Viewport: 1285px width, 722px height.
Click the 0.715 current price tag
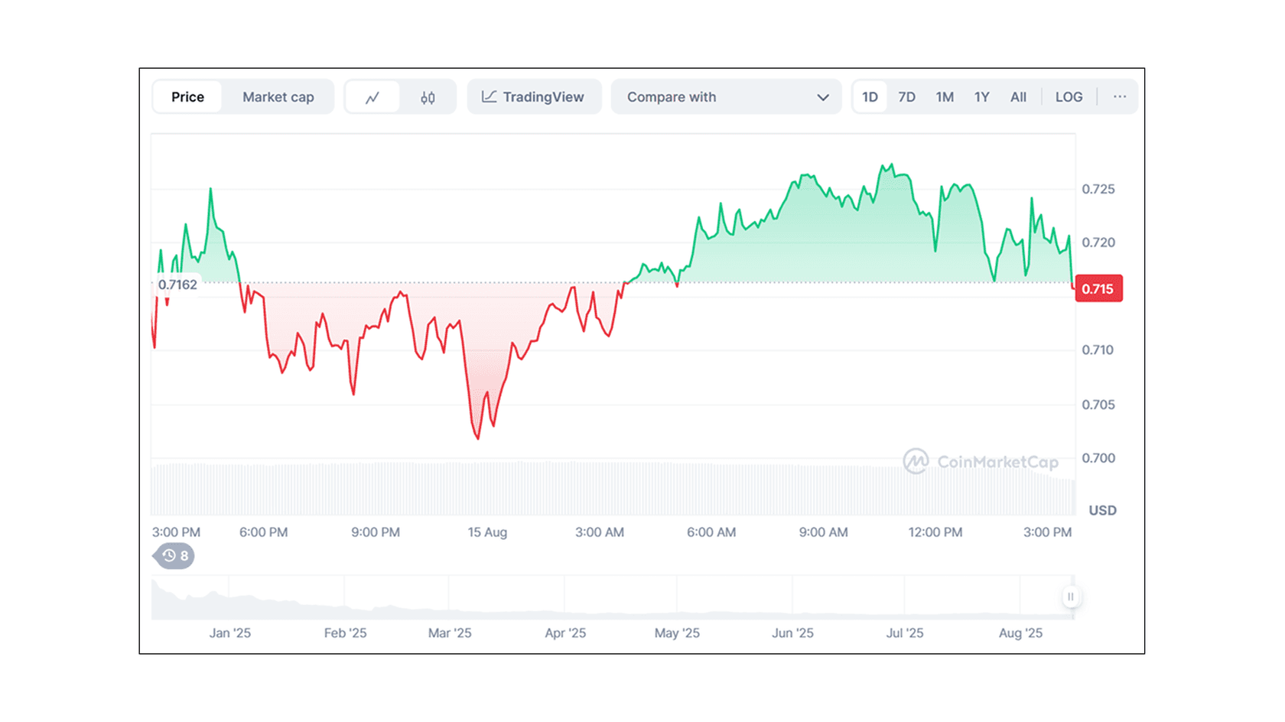[1098, 288]
